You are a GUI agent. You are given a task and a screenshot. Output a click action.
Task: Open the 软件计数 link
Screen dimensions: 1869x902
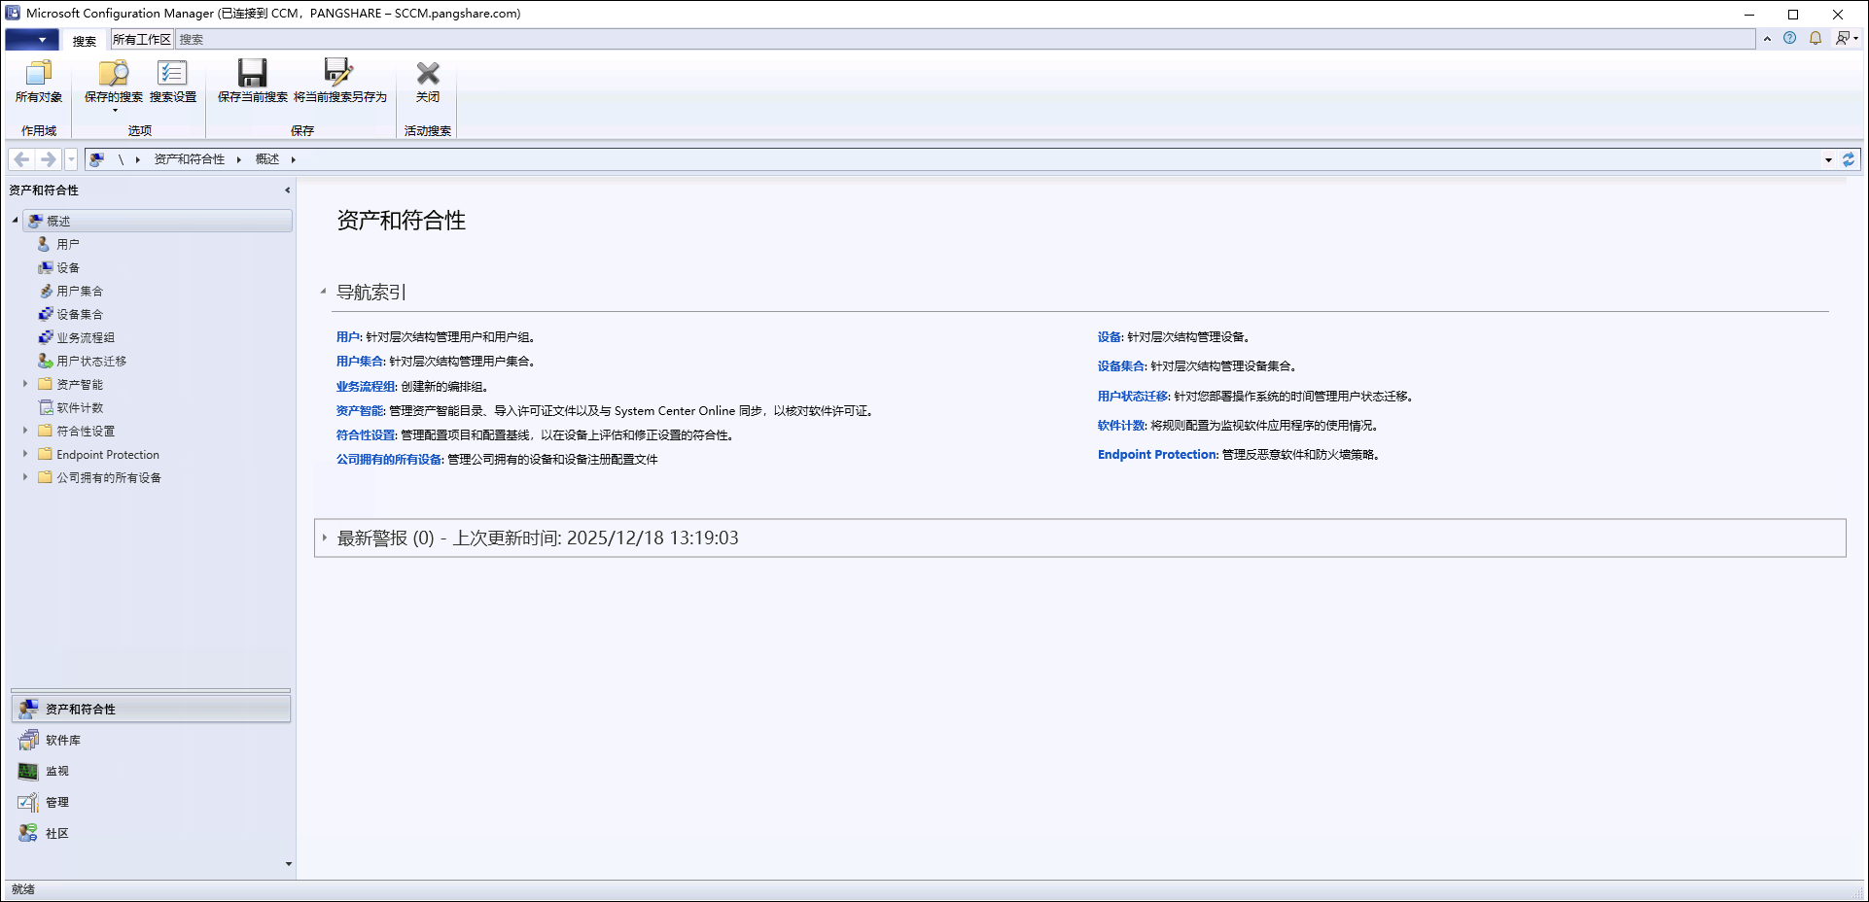coord(1121,426)
